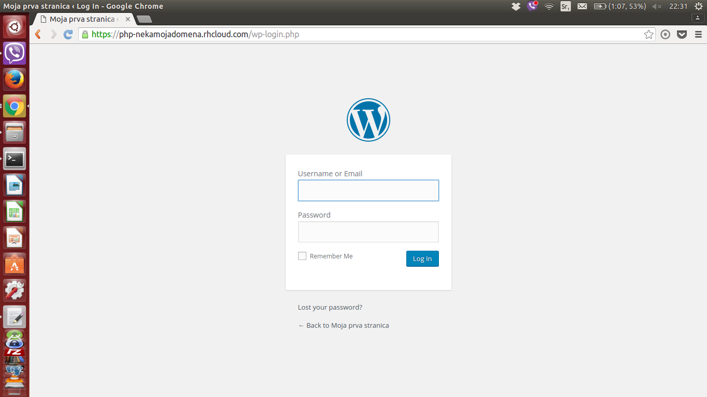Follow the Back to Moja prva stranica link
This screenshot has width=707, height=397.
(344, 325)
